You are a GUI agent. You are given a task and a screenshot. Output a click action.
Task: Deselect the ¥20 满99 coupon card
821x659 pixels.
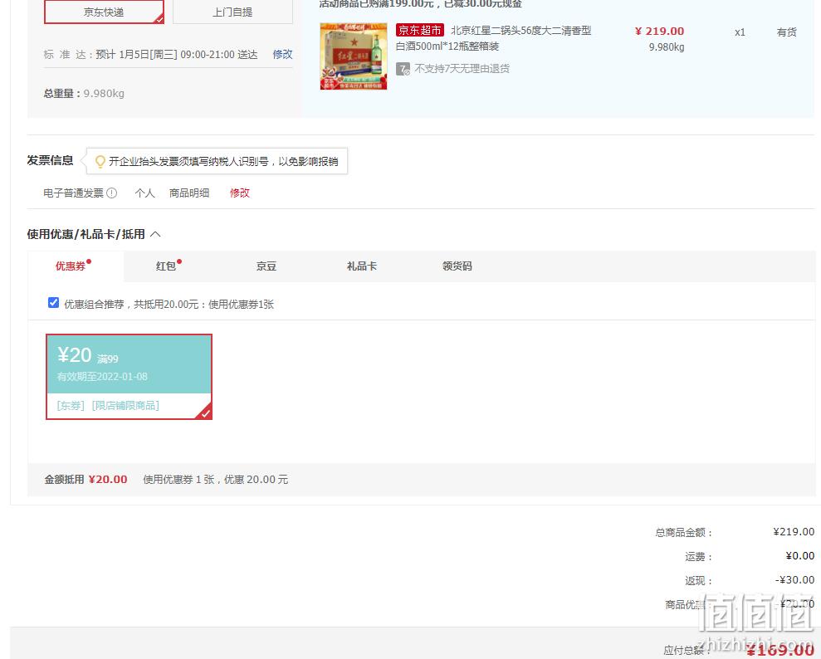[x=130, y=377]
